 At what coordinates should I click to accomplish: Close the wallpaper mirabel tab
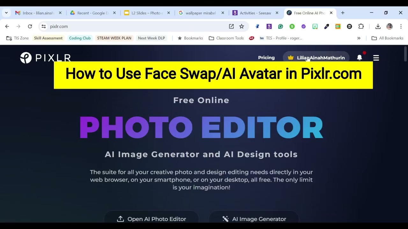pos(223,13)
